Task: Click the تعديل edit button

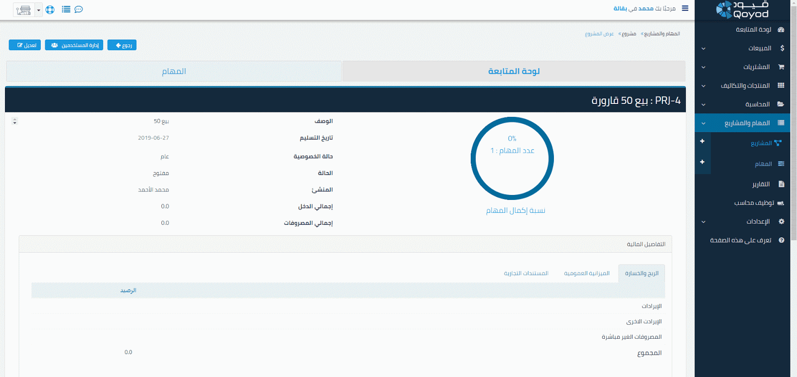Action: coord(25,45)
